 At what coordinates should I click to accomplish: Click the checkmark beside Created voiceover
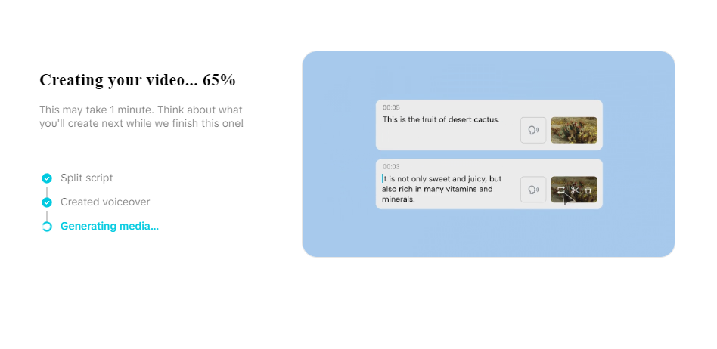point(47,202)
